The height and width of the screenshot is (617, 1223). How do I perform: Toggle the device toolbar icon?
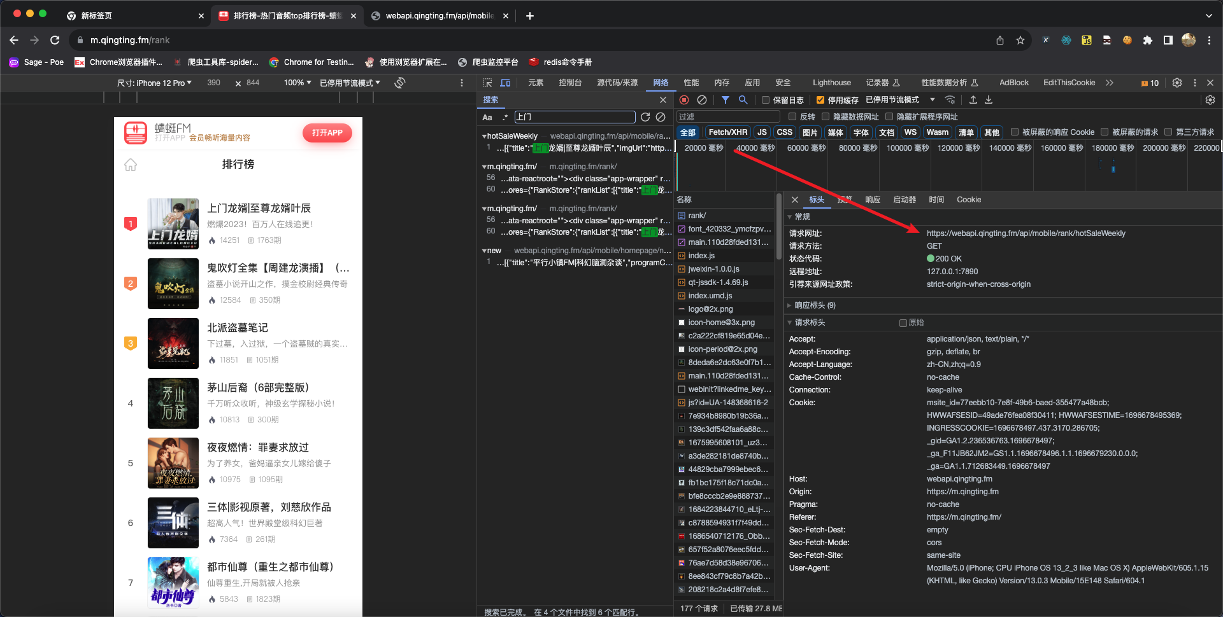coord(505,83)
